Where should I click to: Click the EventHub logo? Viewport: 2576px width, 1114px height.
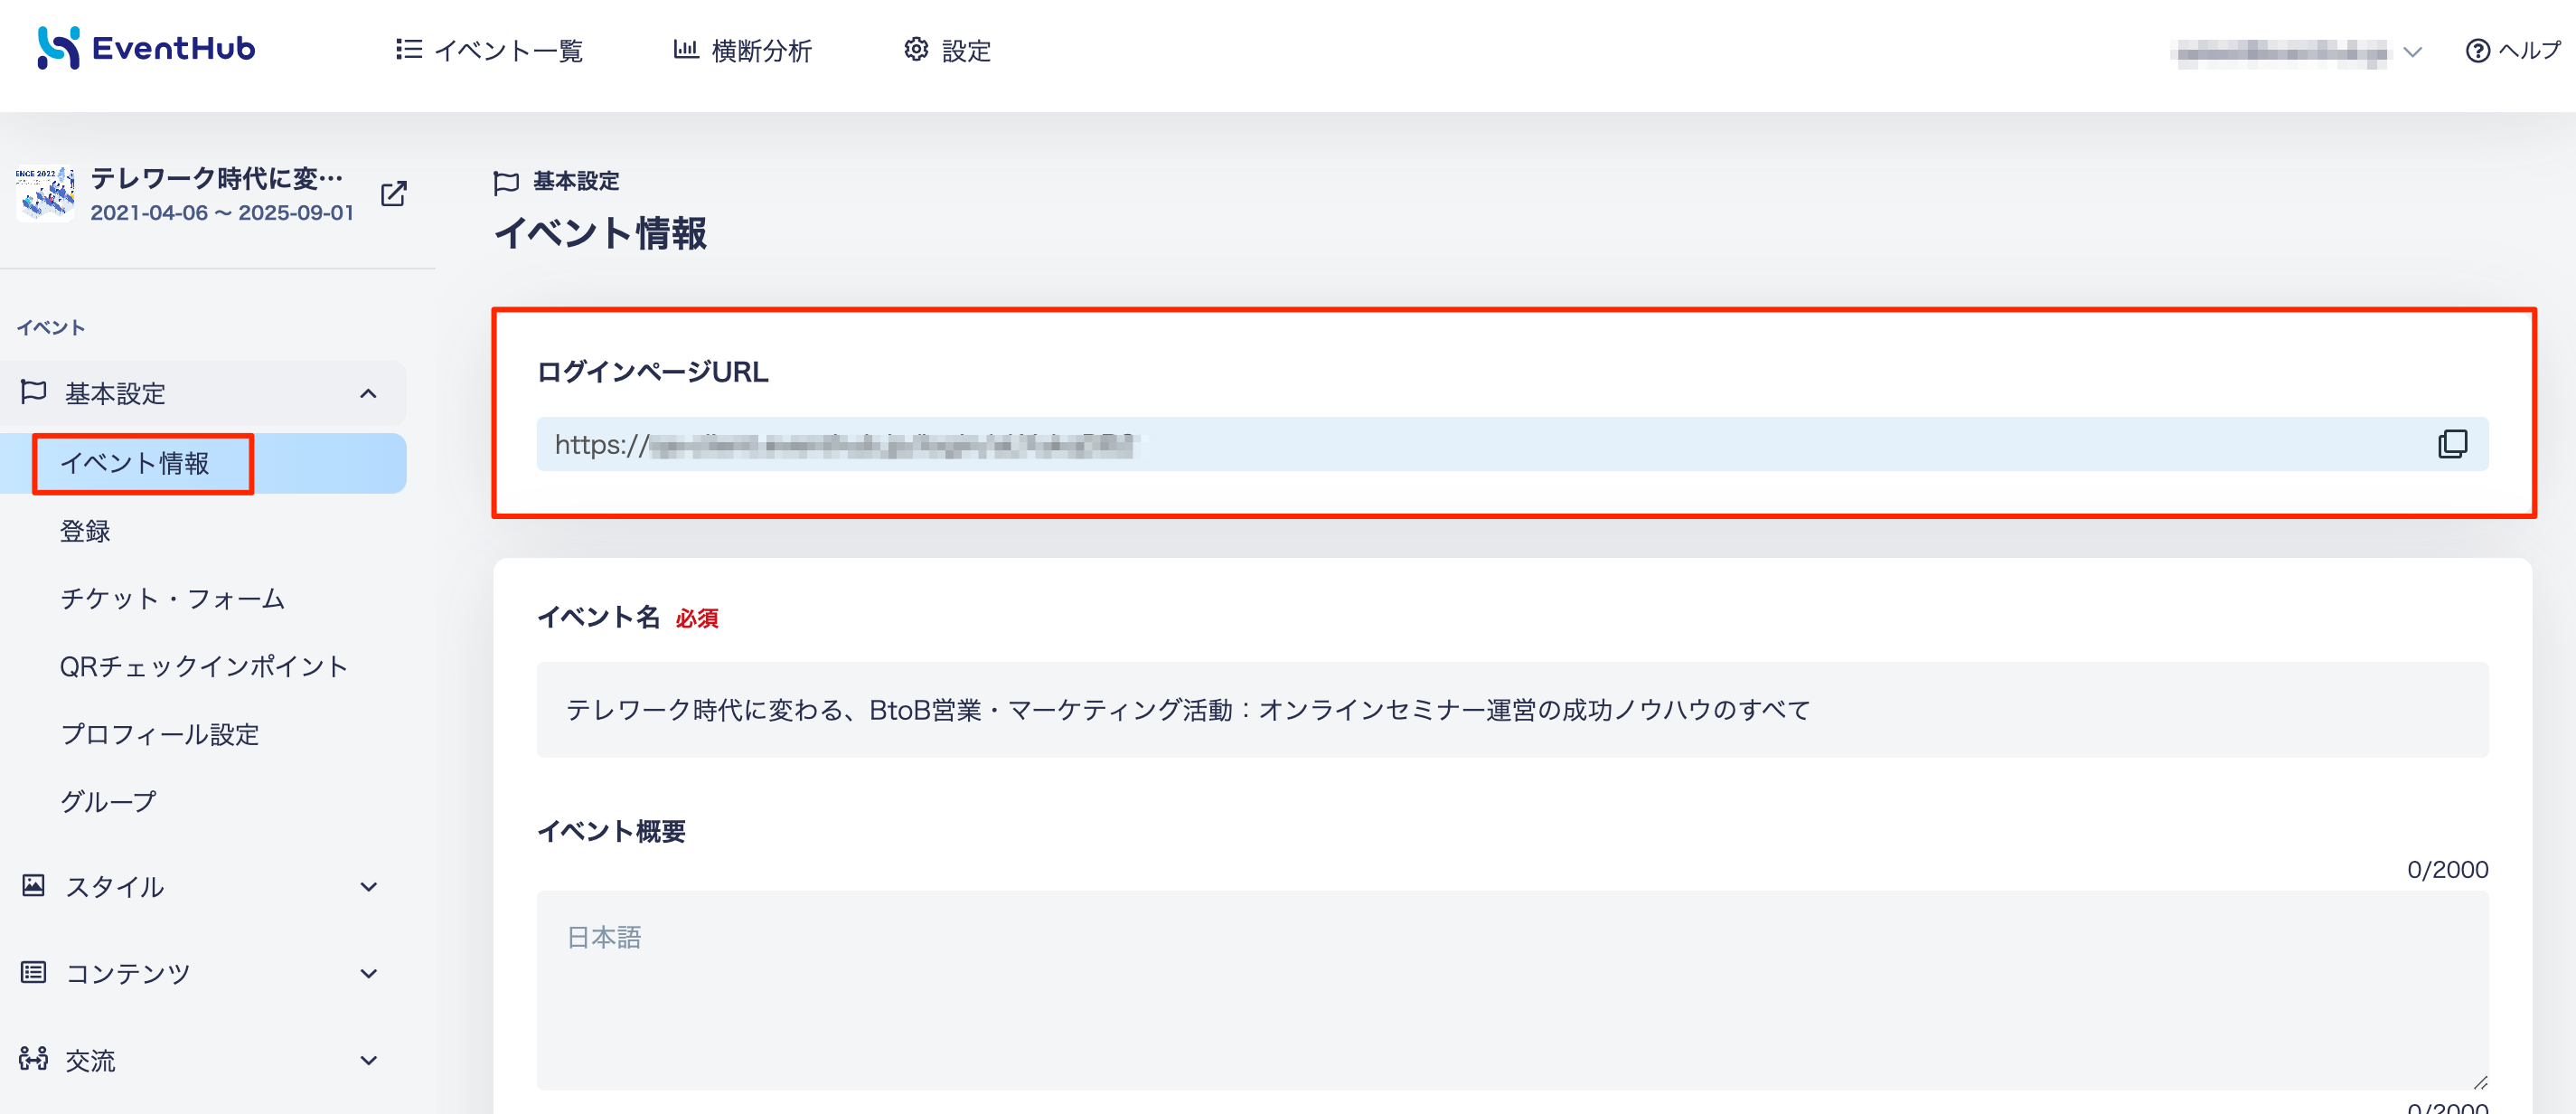[x=146, y=48]
